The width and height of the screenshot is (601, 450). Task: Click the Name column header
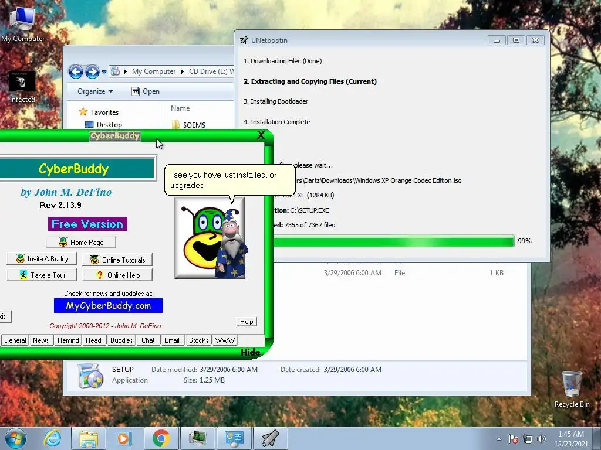coord(180,108)
